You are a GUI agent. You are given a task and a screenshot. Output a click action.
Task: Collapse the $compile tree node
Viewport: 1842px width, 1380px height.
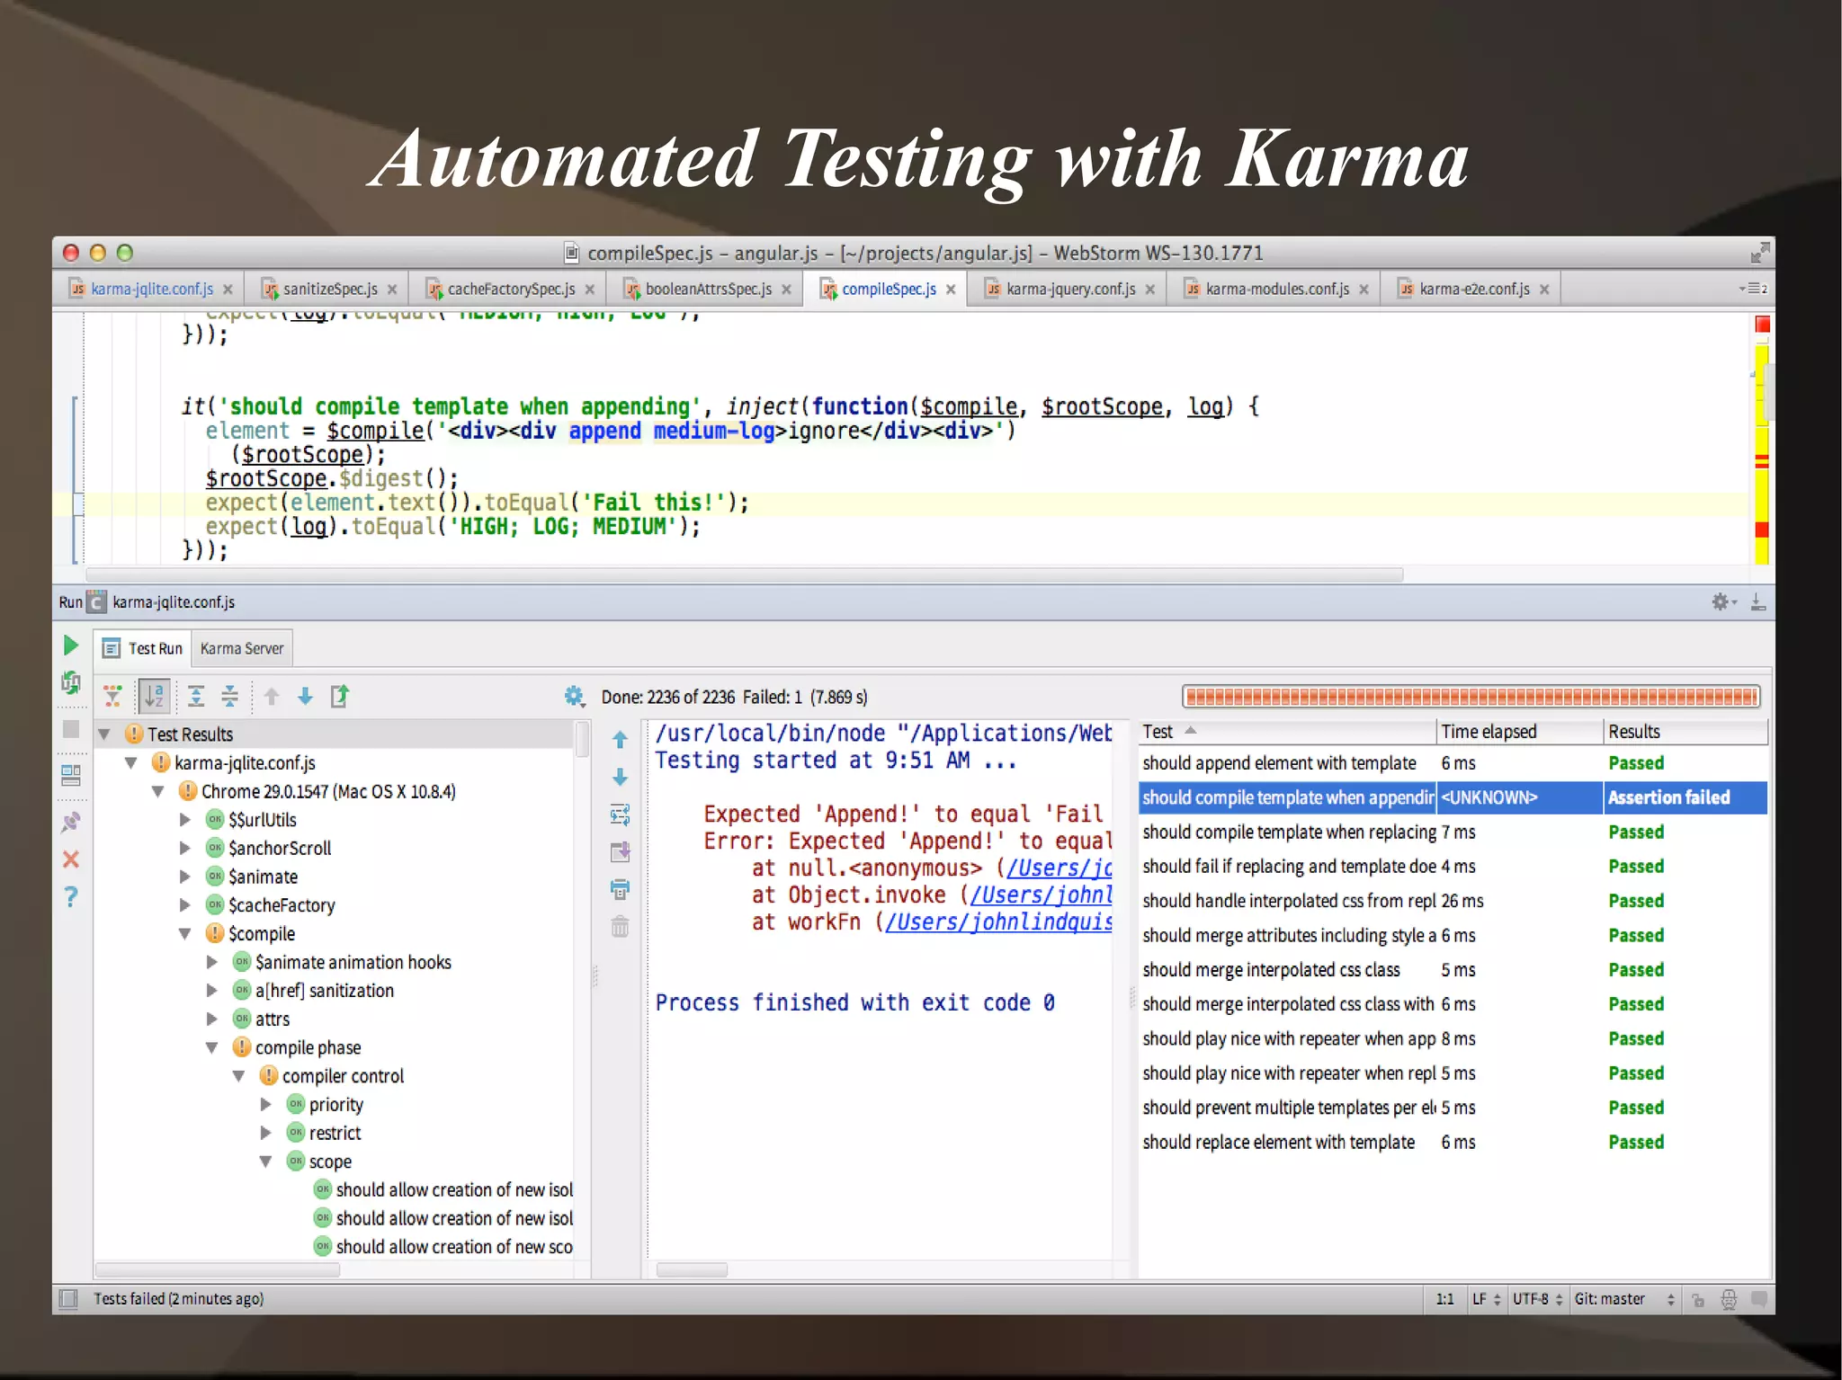(185, 934)
